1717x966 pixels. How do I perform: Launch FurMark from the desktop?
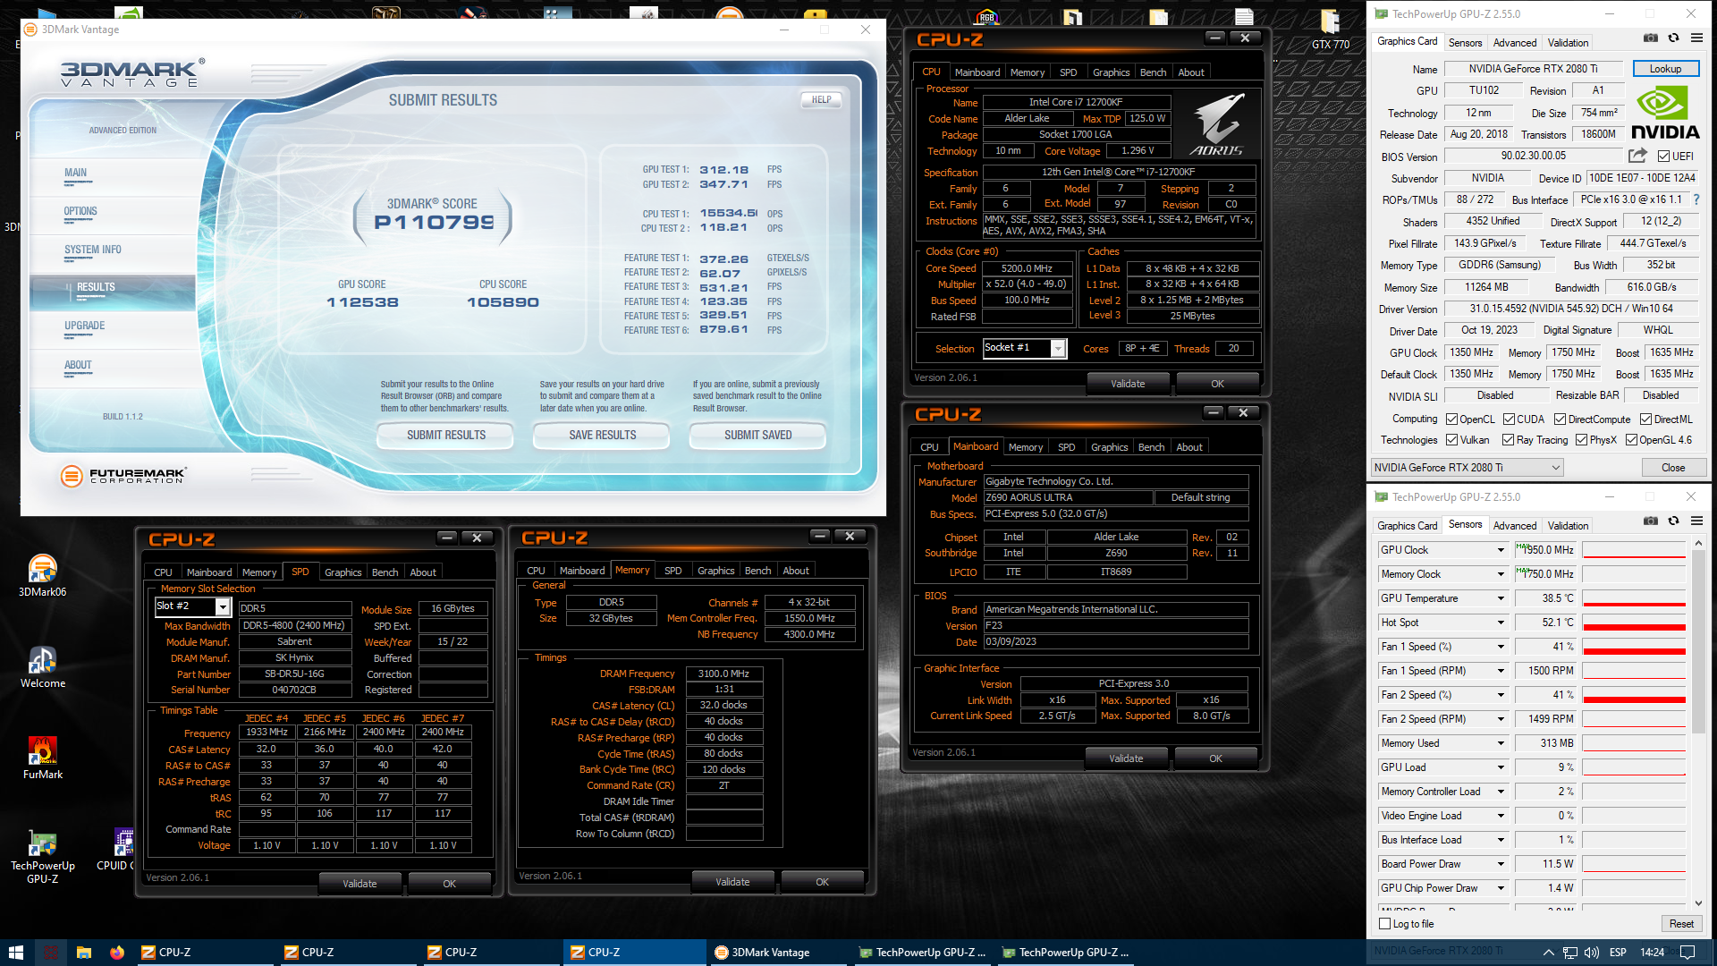(x=42, y=758)
